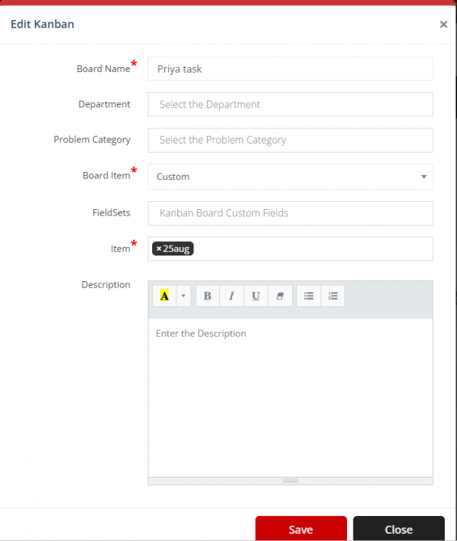Click the FieldSets label
Viewport: 457px width, 541px height.
coord(111,213)
